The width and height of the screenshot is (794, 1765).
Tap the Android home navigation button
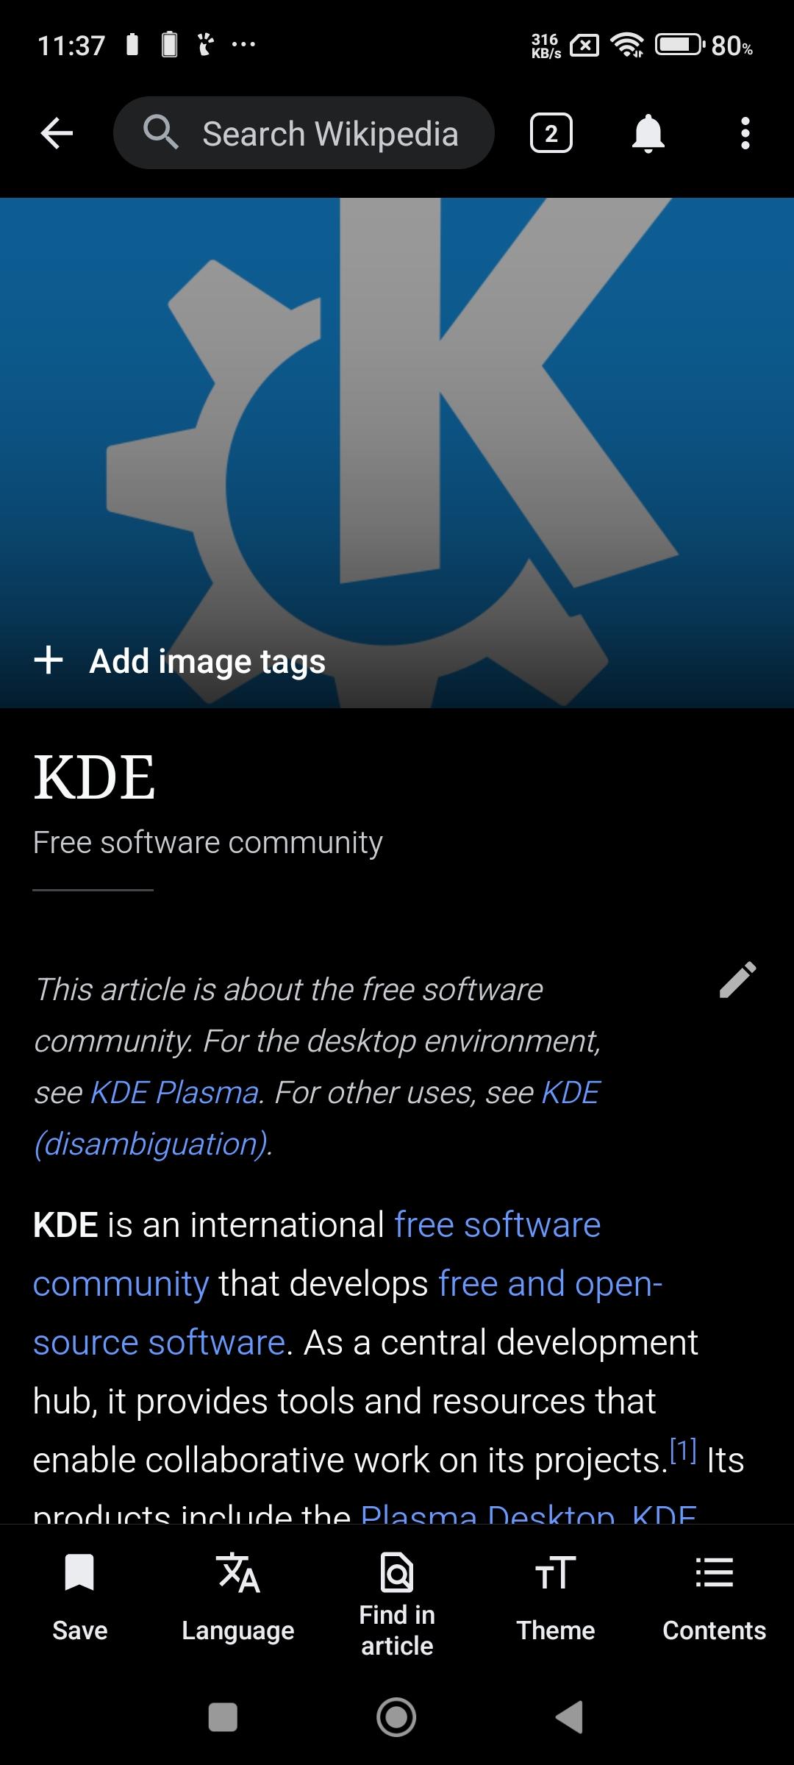point(396,1717)
